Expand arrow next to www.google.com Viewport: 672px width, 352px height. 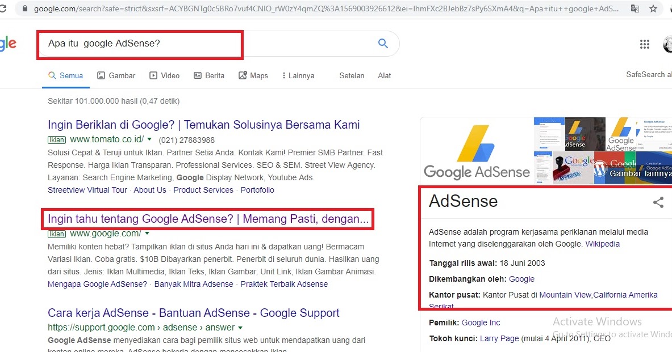click(147, 234)
